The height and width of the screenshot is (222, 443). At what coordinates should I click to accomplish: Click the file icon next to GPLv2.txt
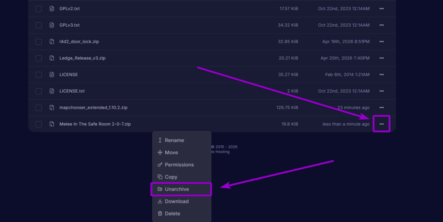(x=51, y=9)
